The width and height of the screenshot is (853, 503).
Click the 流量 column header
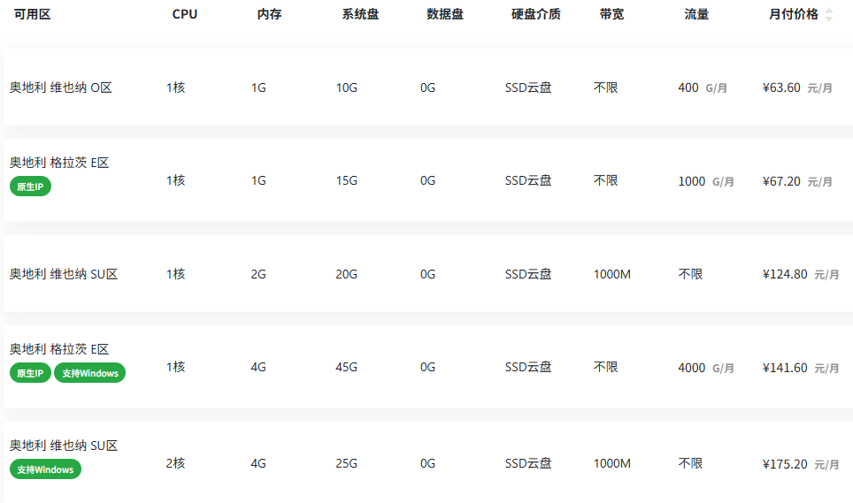coord(696,14)
